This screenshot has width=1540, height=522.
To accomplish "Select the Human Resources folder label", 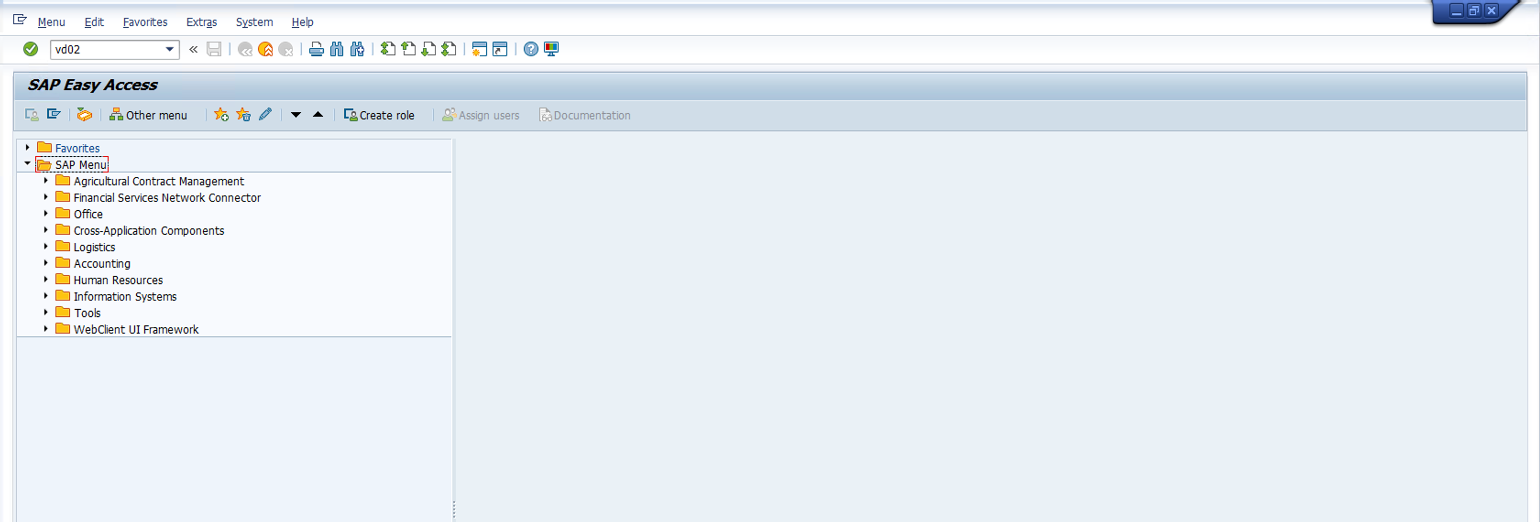I will [x=118, y=280].
